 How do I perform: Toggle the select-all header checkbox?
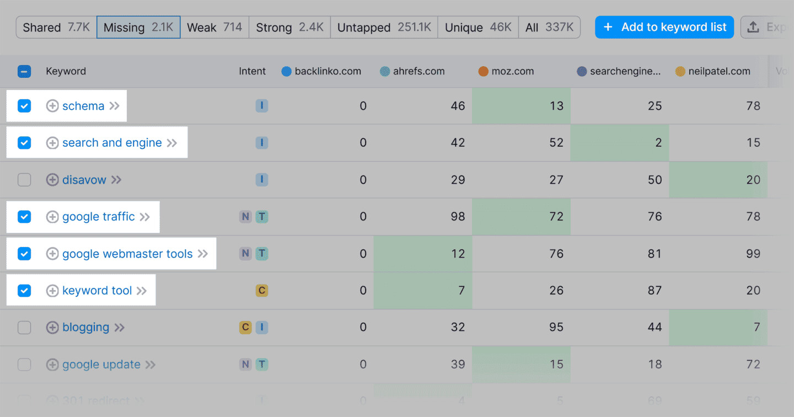pos(24,71)
